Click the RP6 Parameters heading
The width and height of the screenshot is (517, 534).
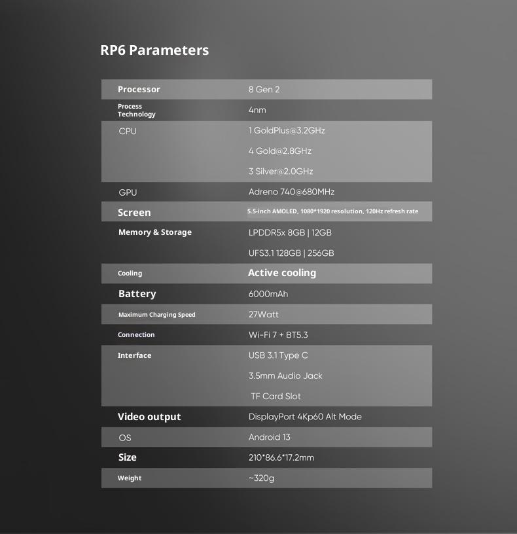click(x=154, y=50)
